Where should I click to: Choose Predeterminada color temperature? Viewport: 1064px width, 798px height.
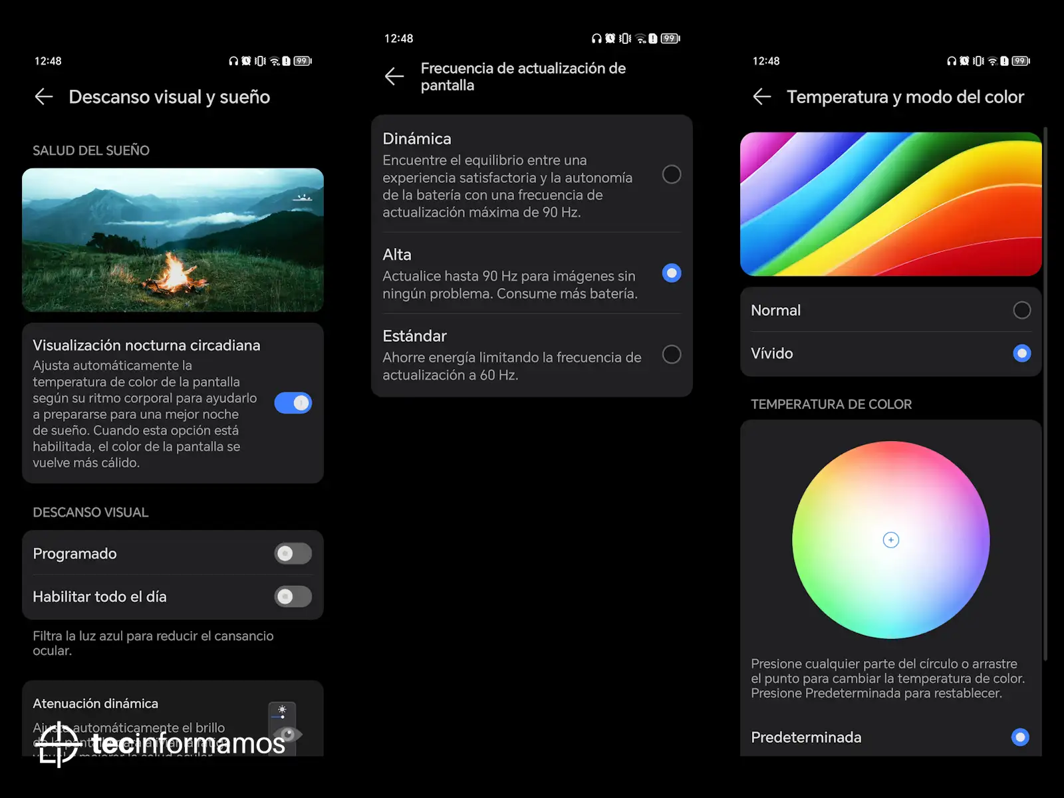point(1019,737)
